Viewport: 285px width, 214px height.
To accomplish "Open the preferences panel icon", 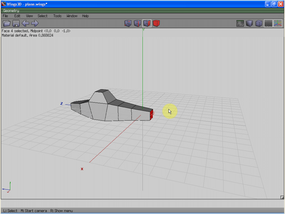I will [240, 23].
